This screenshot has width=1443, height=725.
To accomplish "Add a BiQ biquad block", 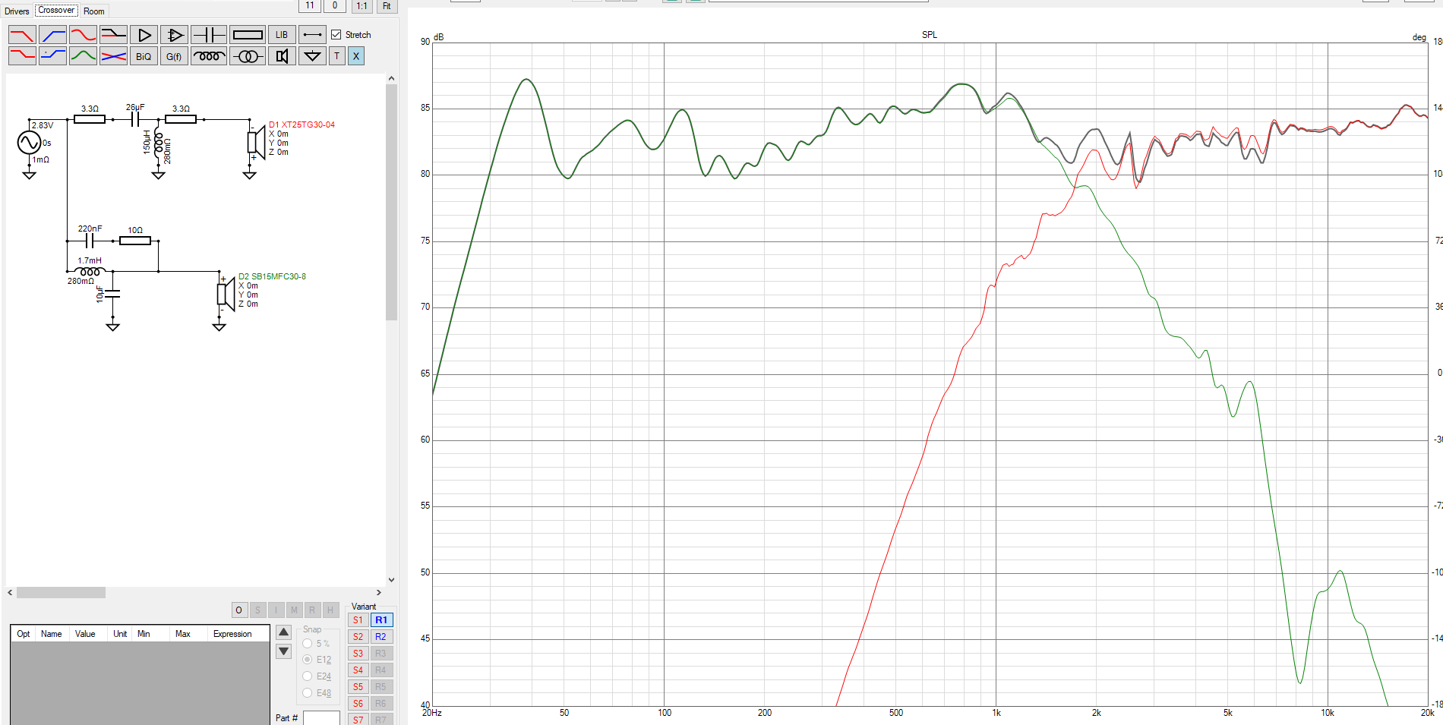I will [144, 56].
